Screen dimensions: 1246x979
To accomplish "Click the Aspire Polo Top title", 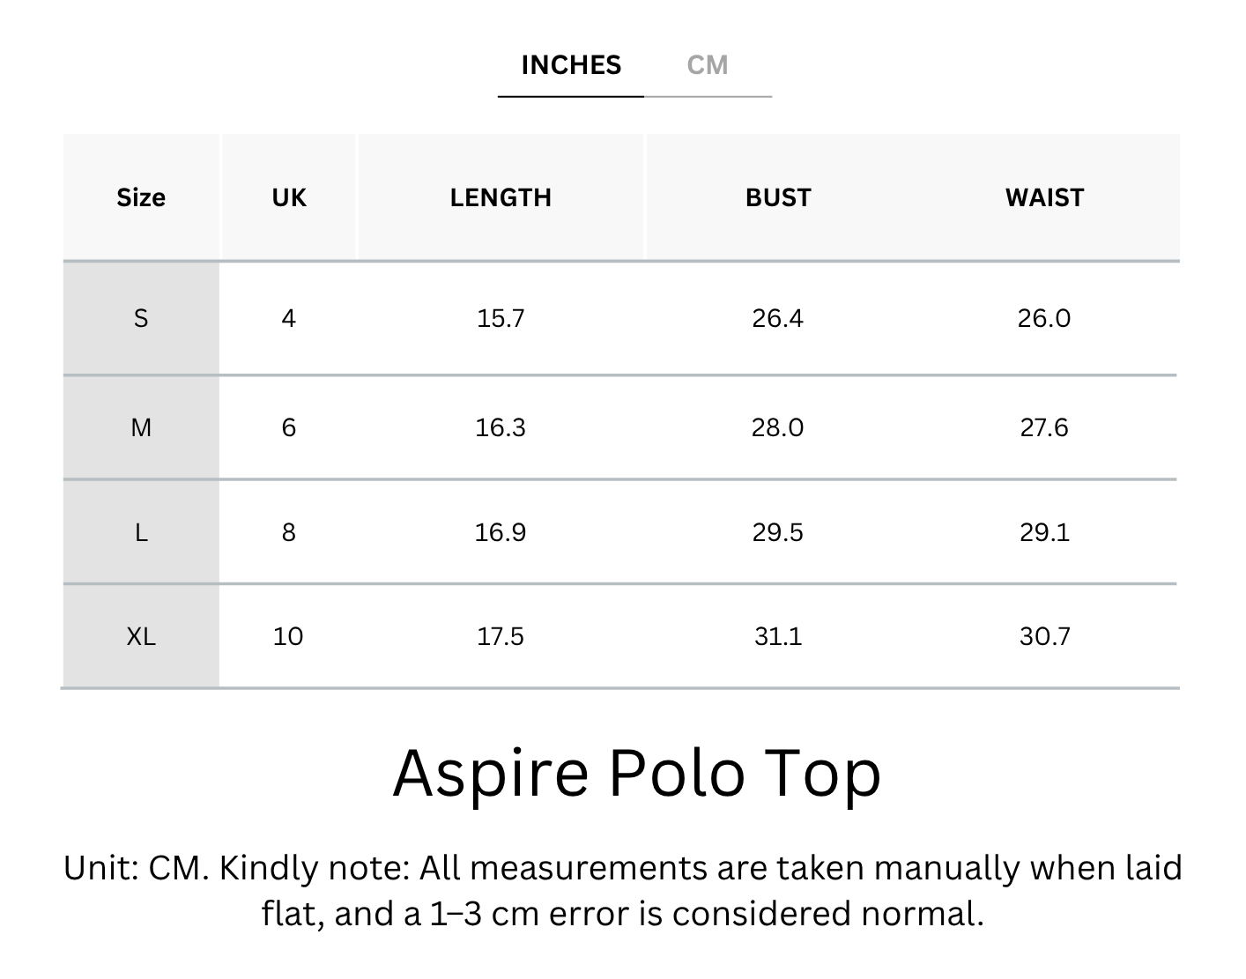I will (x=636, y=773).
